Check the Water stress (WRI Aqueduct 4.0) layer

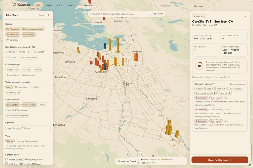click(7, 159)
